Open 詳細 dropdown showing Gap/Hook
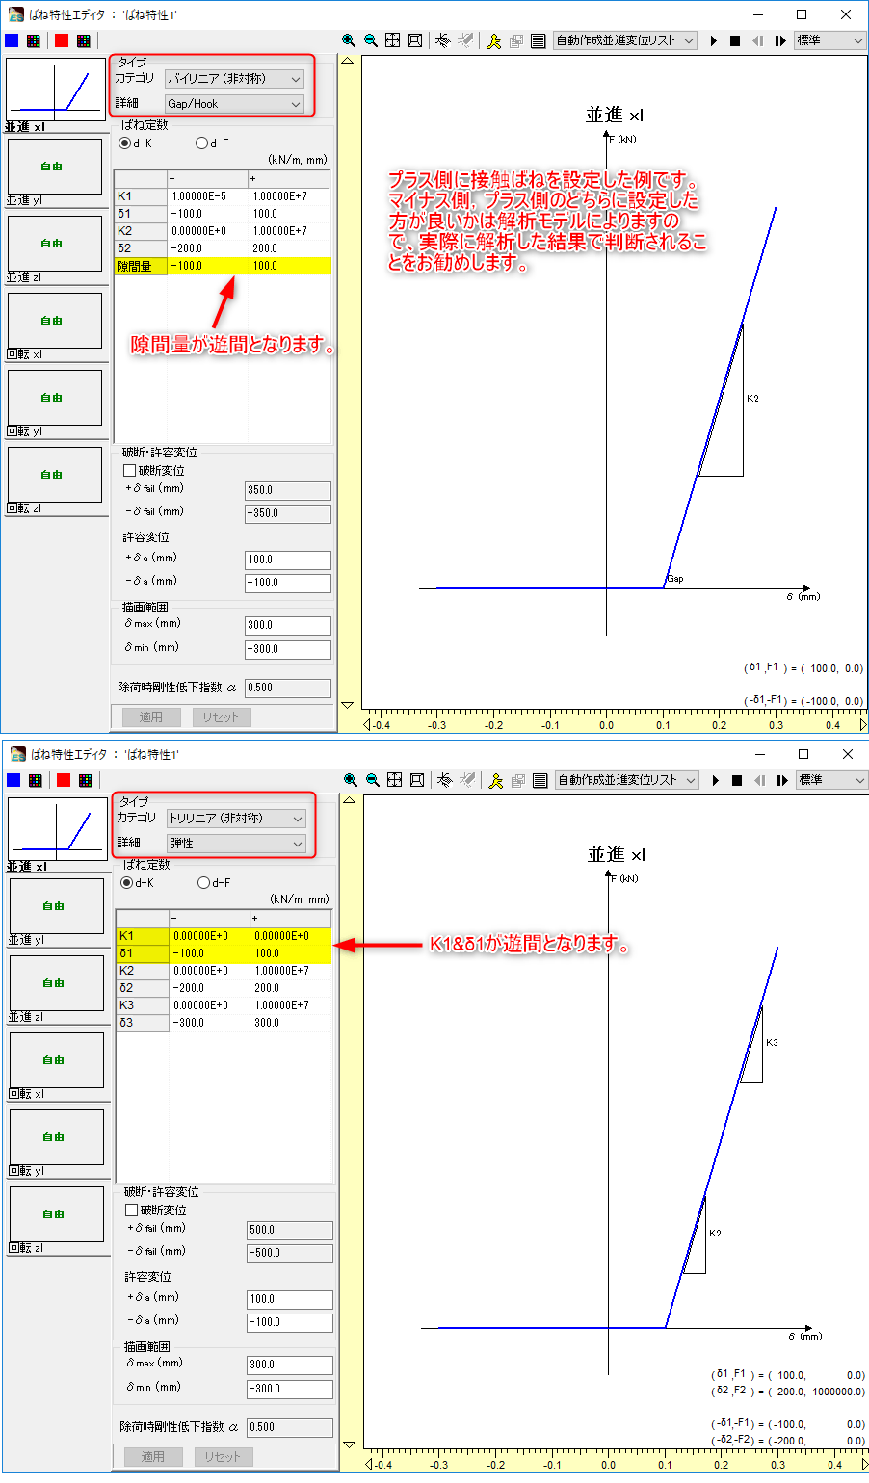The height and width of the screenshot is (1483, 869). click(x=234, y=104)
